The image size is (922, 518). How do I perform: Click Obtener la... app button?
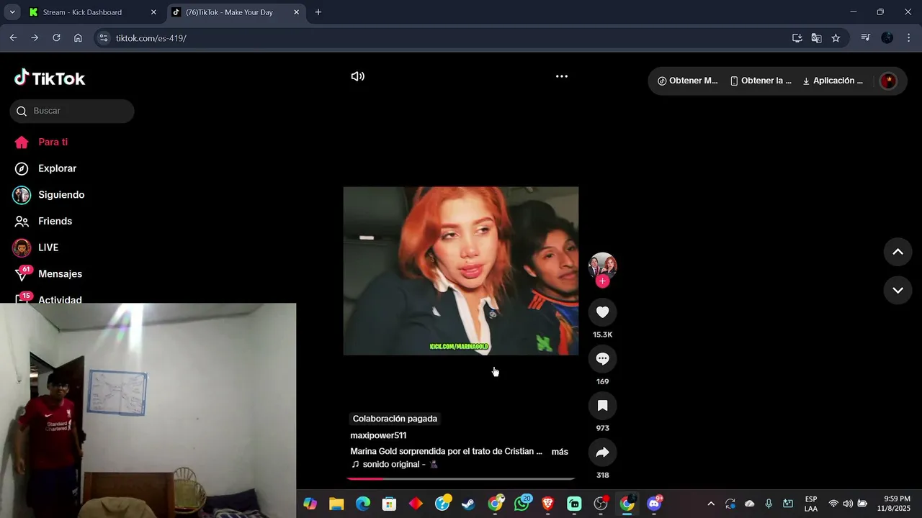tap(761, 81)
